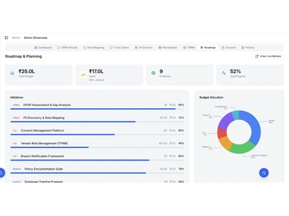Click the Policy Documentation Suite progress bar

(97, 173)
